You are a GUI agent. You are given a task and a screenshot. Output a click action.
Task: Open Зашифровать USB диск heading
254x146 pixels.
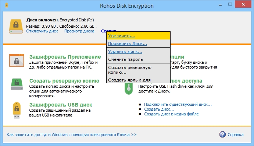point(61,105)
